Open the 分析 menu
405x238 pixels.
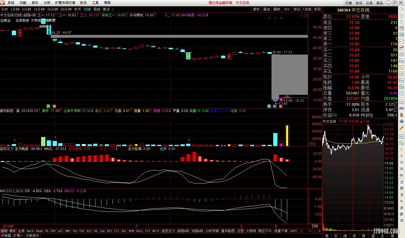pyautogui.click(x=47, y=3)
